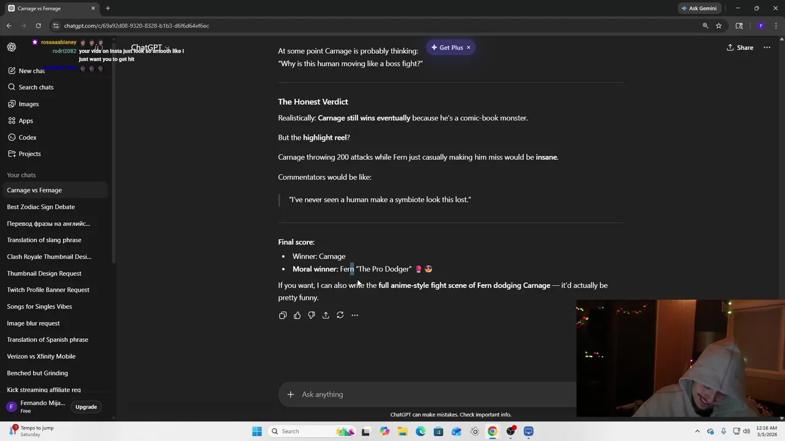Viewport: 785px width, 441px height.
Task: Open Clash Royale Thumbnail Desi... chat
Action: click(54, 257)
